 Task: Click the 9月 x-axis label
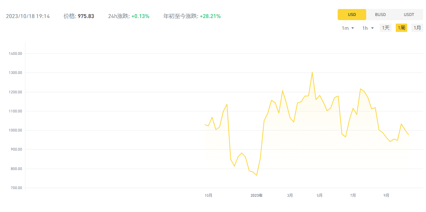pos(386,195)
